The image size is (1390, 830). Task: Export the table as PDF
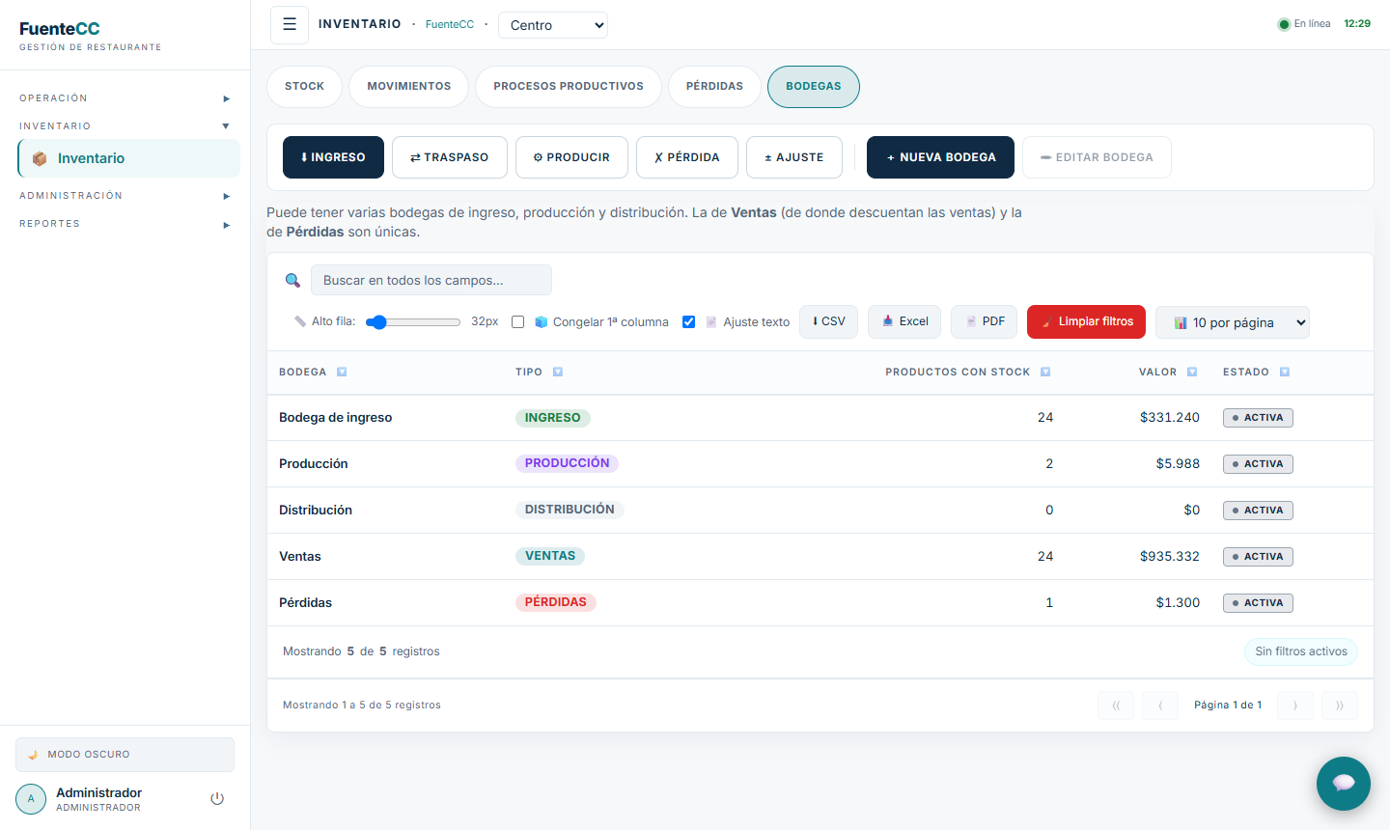click(984, 322)
